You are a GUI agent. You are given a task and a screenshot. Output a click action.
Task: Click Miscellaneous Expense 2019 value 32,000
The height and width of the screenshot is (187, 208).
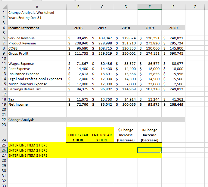(x=150, y=84)
